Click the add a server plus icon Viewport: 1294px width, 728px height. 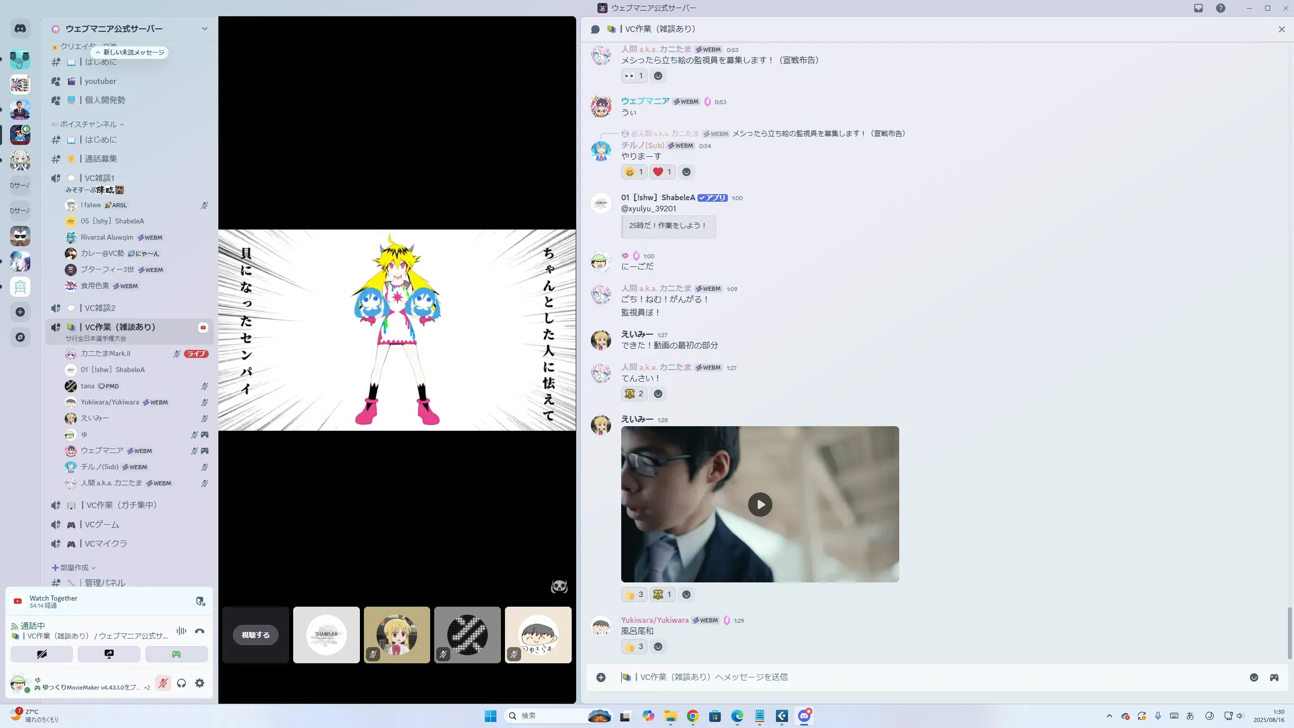tap(20, 312)
